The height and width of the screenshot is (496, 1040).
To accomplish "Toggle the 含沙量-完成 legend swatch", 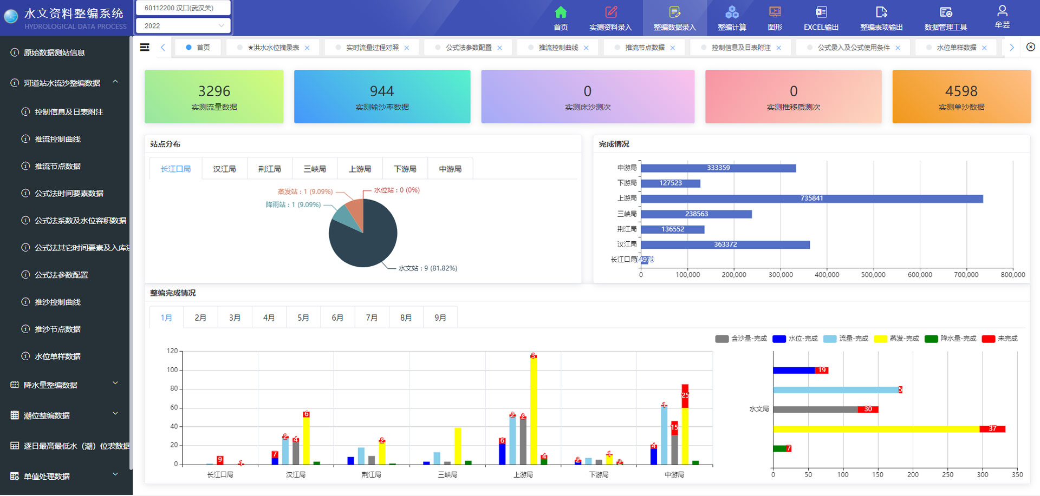I will pos(721,339).
